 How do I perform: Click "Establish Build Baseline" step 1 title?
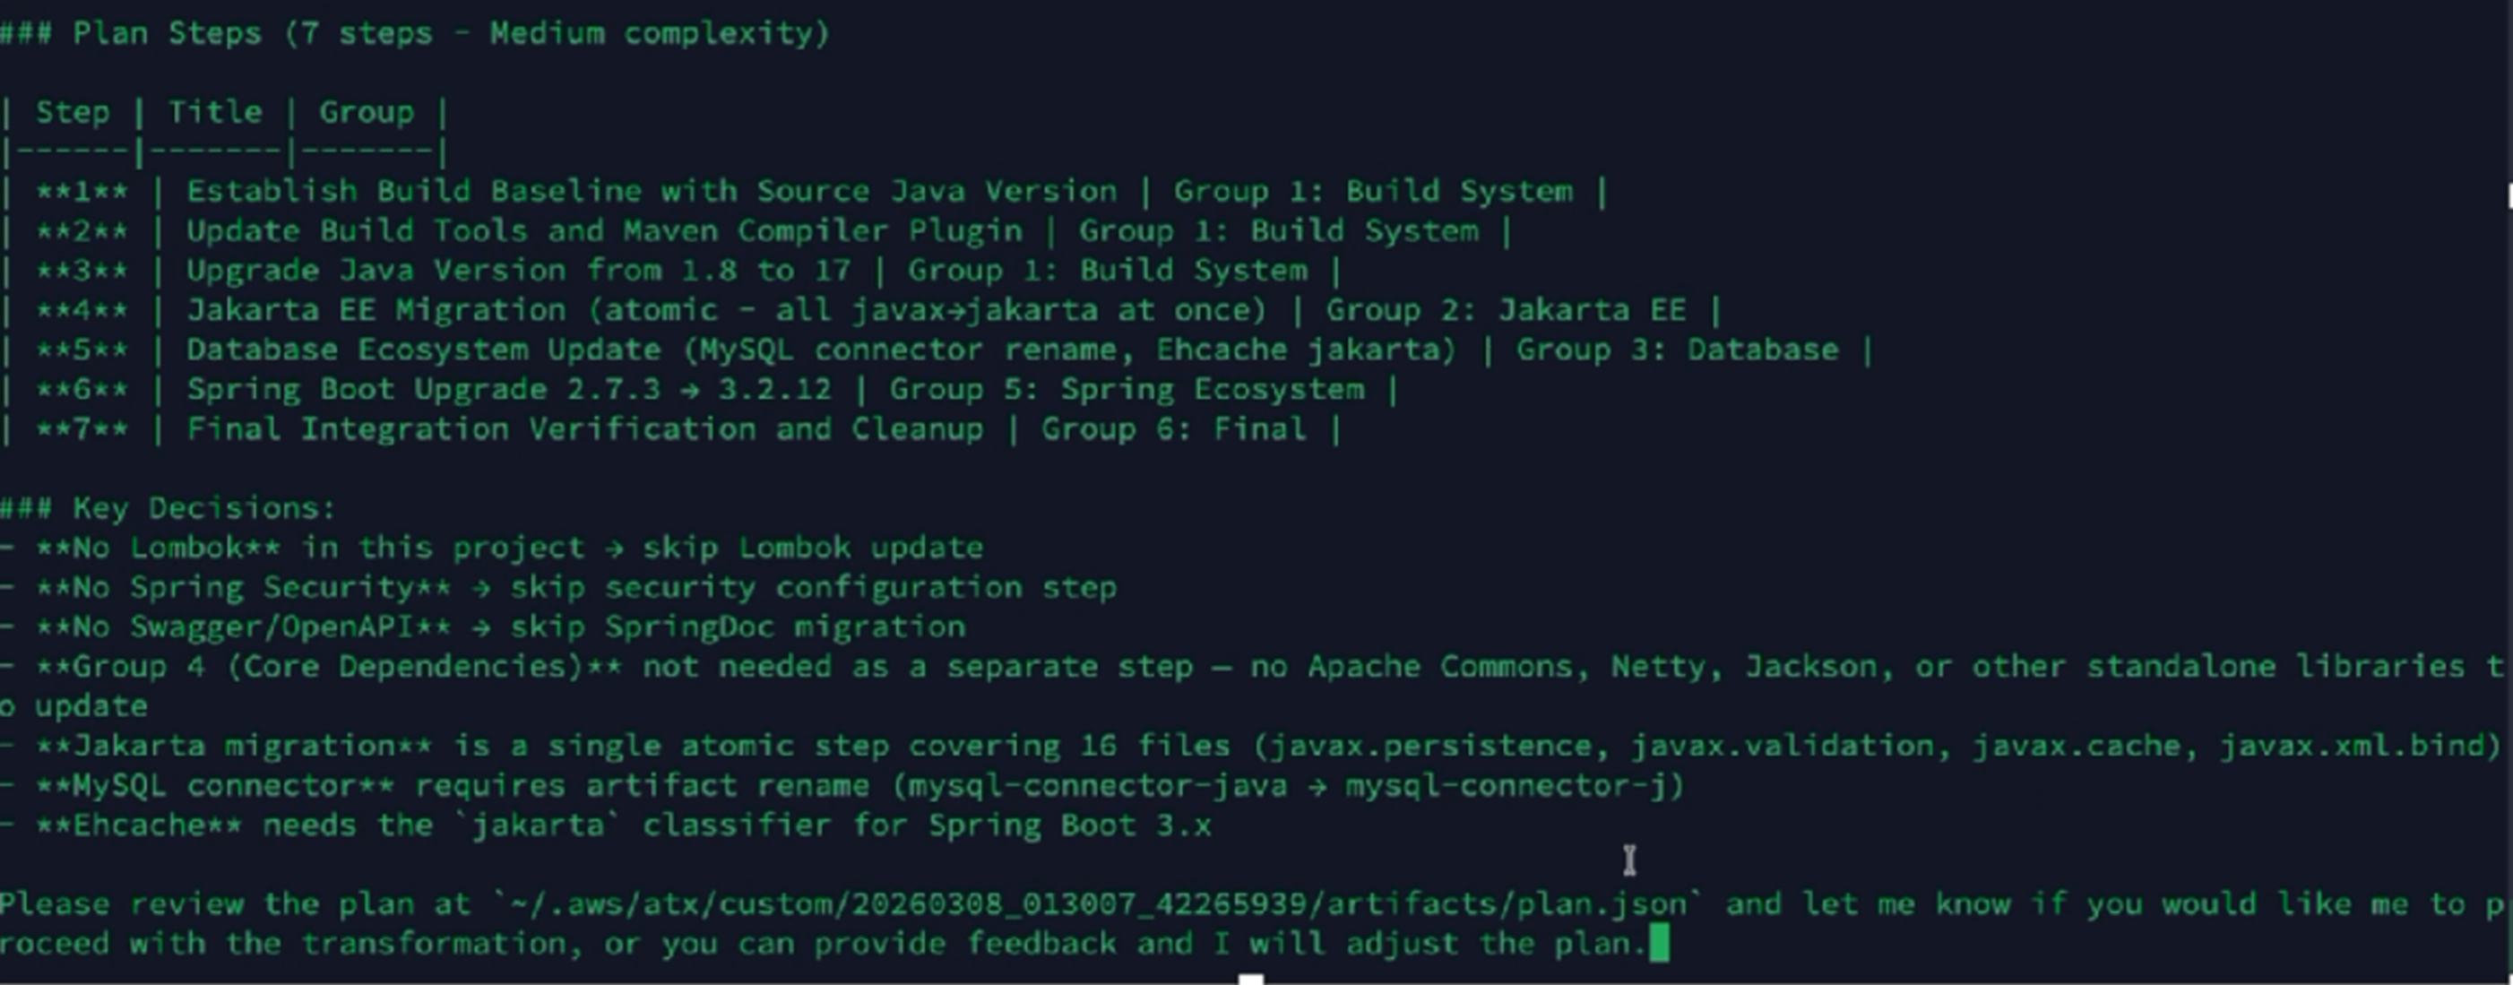coord(651,191)
